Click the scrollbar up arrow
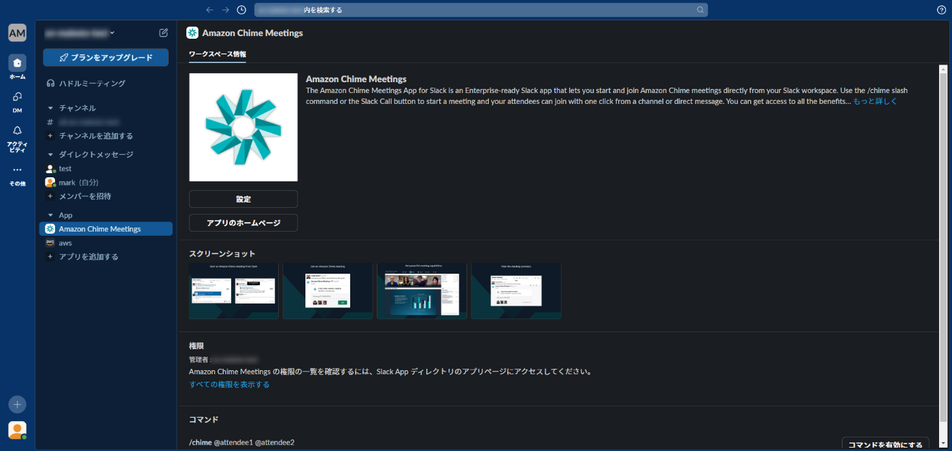This screenshot has width=952, height=451. click(x=943, y=69)
